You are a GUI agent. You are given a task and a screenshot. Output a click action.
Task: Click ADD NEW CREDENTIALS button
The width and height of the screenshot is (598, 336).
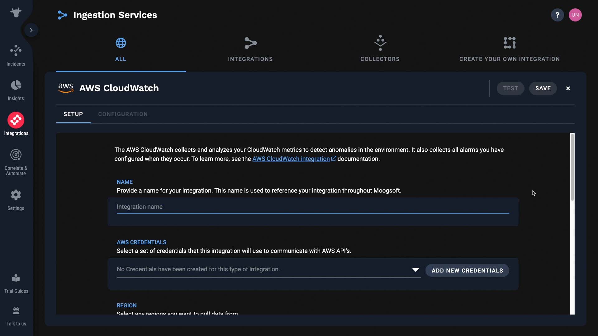click(467, 270)
